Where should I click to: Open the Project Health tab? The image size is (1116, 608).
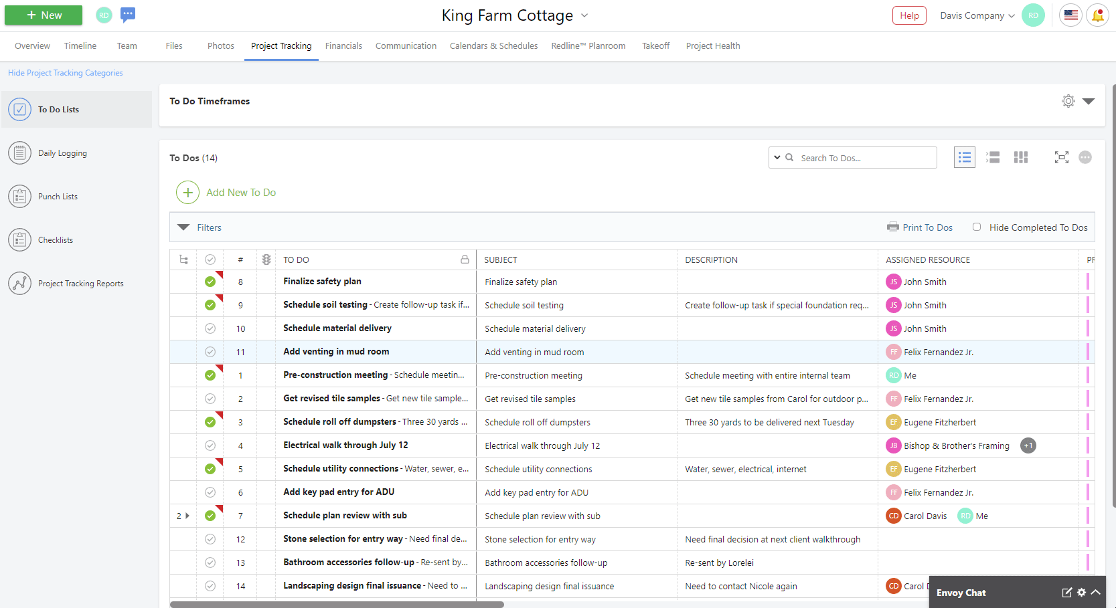point(712,46)
